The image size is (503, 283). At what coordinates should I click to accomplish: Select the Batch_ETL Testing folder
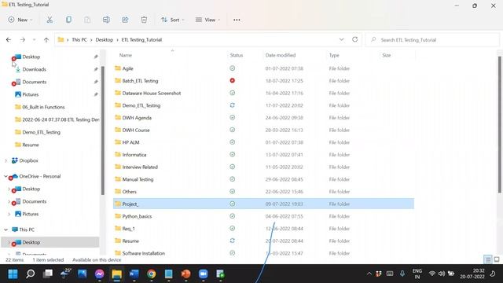(x=140, y=81)
